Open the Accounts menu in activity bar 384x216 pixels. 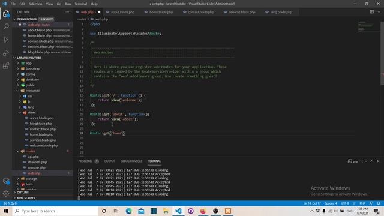pyautogui.click(x=6, y=181)
